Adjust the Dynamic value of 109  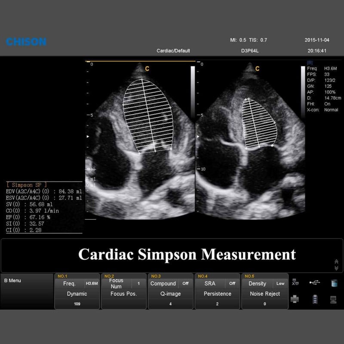77,297
